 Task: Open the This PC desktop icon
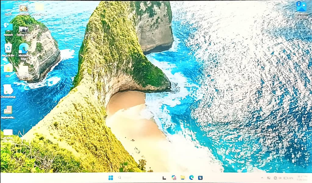click(8, 9)
